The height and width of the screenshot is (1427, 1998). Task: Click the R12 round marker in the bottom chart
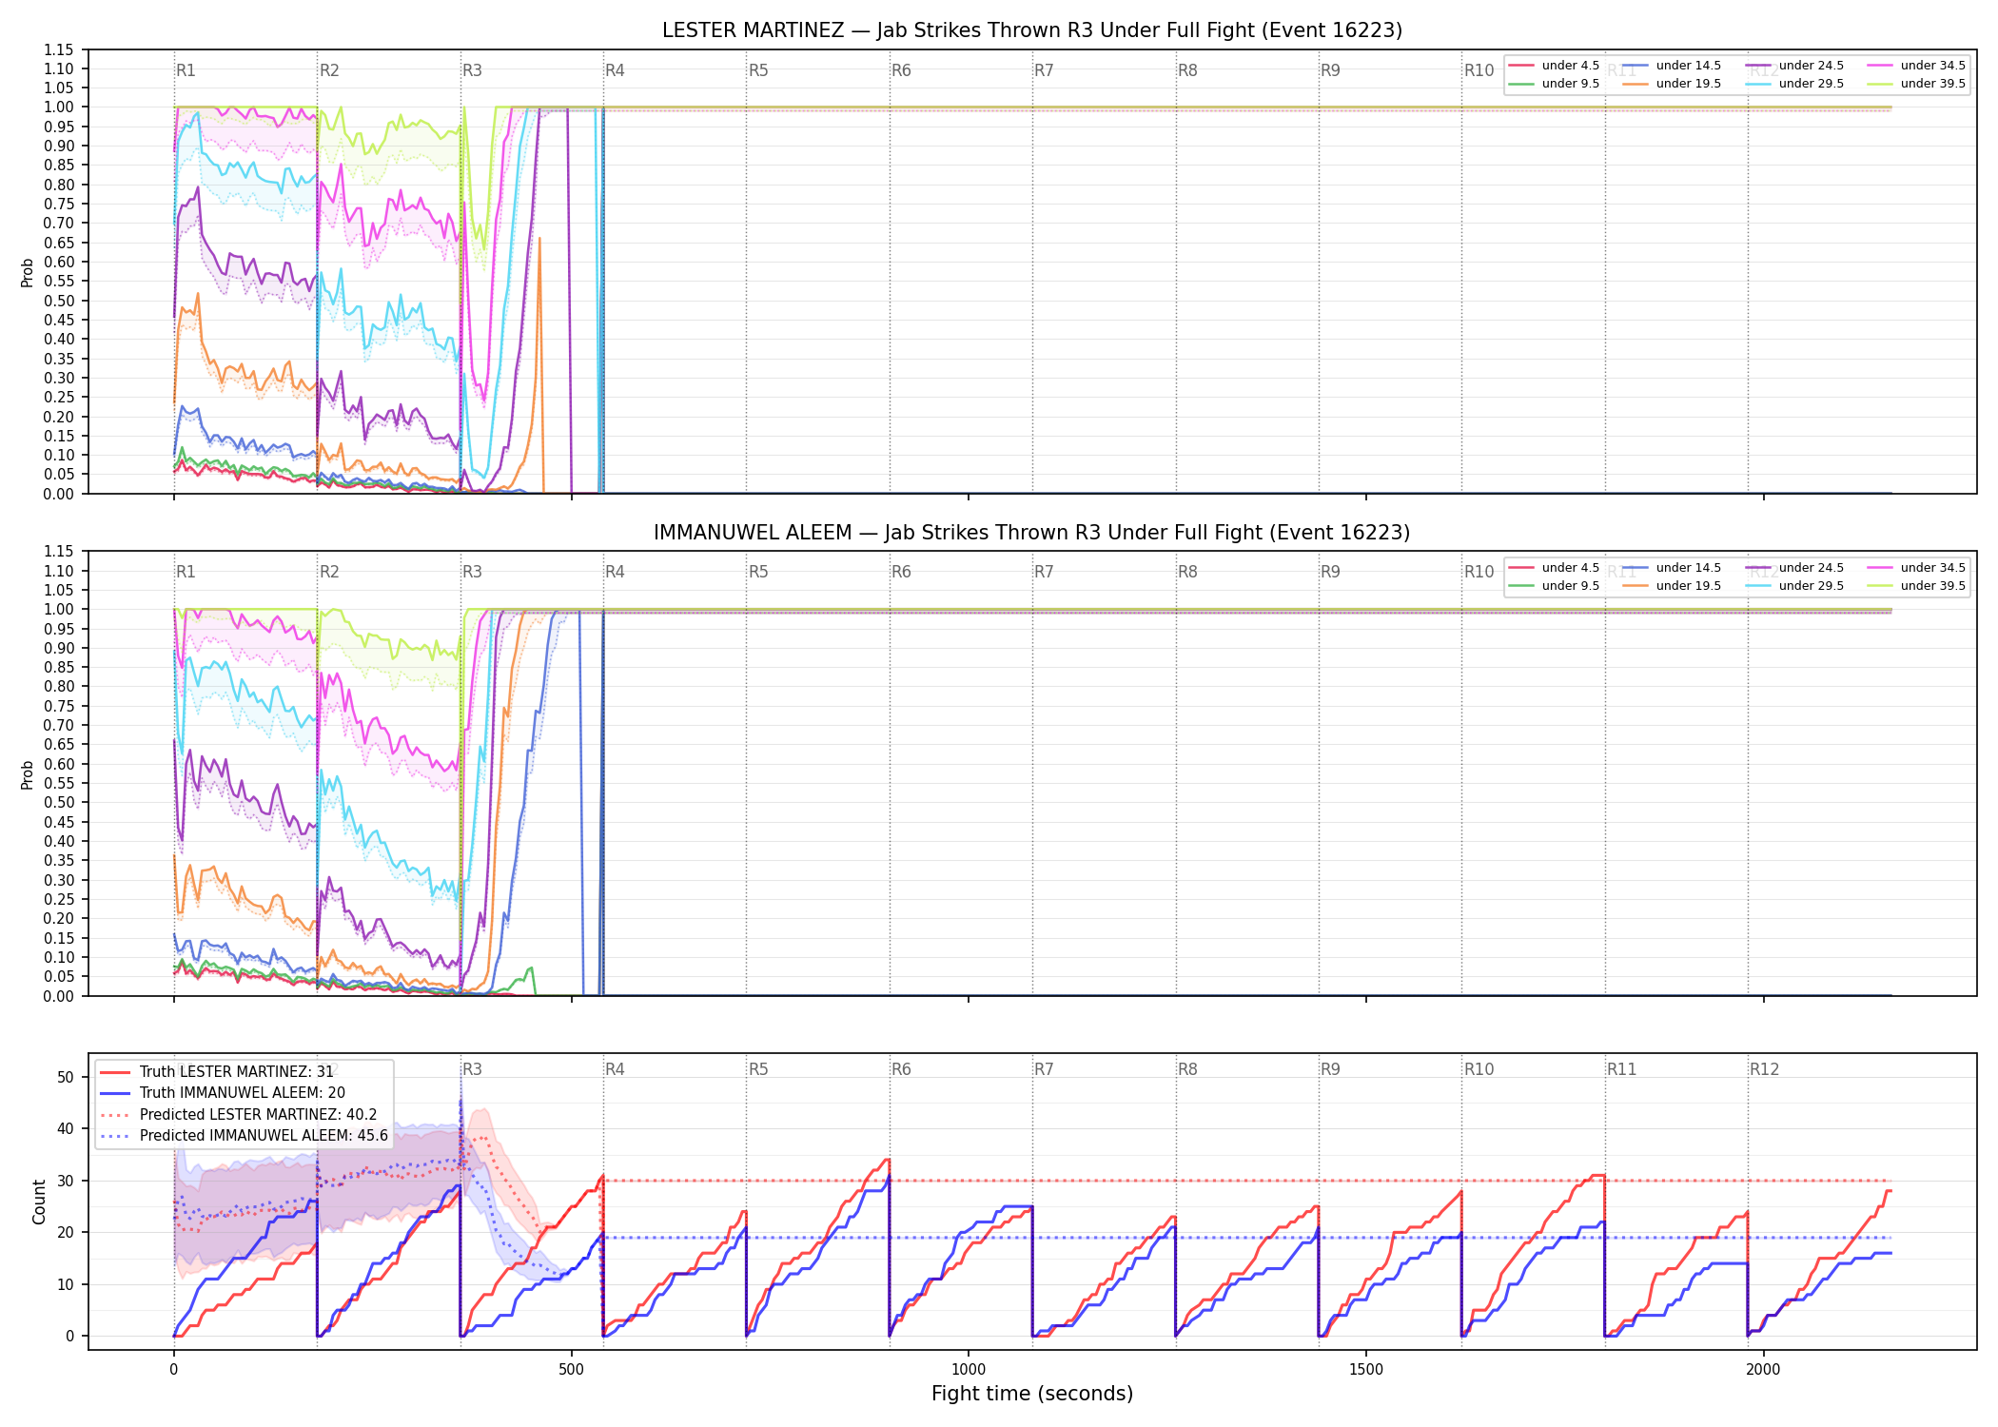[x=1764, y=1069]
